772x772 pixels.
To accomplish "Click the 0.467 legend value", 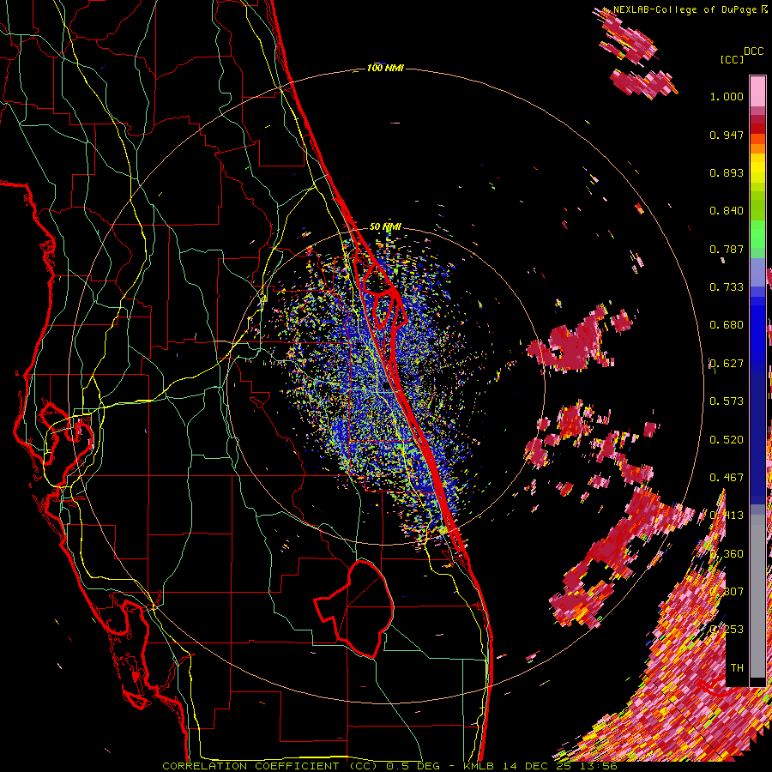I will 727,477.
